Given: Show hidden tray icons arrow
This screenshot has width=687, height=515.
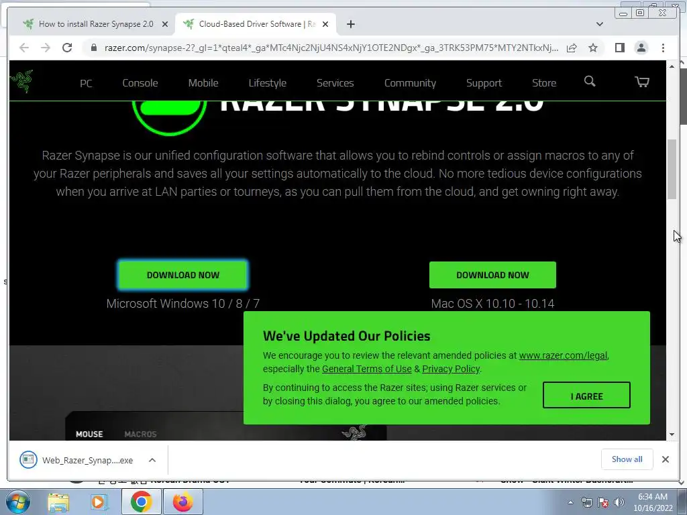Looking at the screenshot, I should (x=570, y=502).
